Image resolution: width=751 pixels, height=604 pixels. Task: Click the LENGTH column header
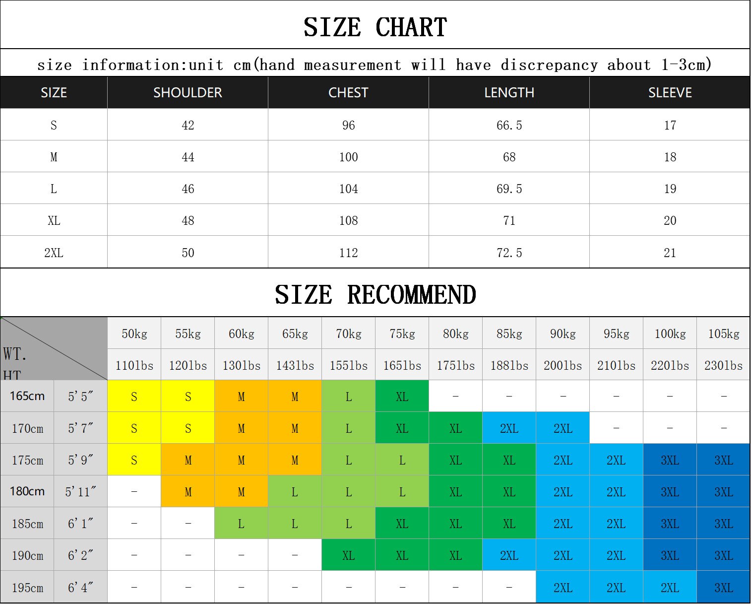click(509, 93)
